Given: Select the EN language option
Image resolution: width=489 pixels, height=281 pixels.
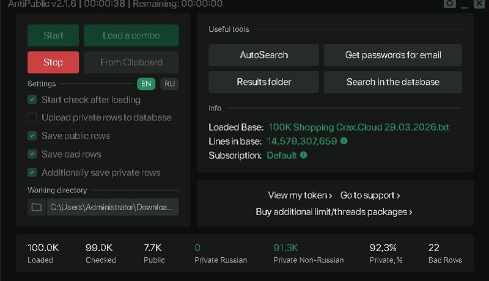Looking at the screenshot, I should [146, 84].
